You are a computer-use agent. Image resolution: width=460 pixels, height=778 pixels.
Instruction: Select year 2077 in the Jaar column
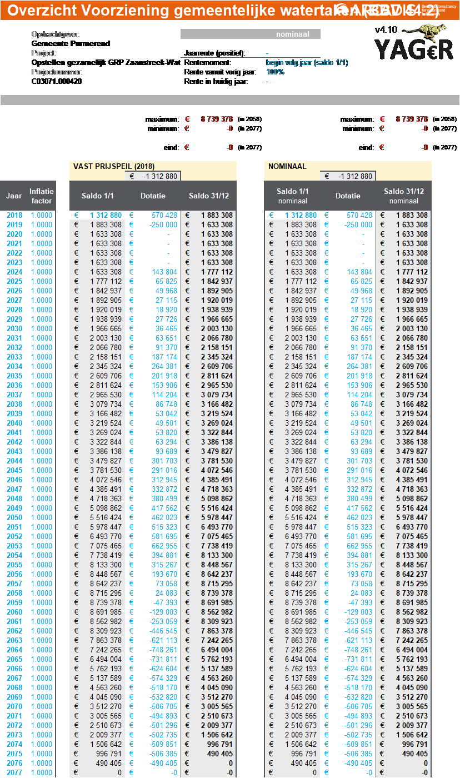click(14, 772)
